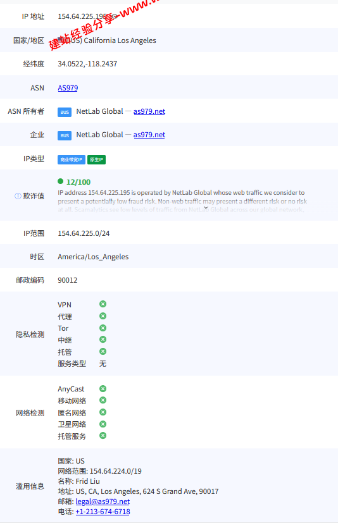Click the address 624 S Grand Ave
The image size is (338, 523).
point(170,491)
